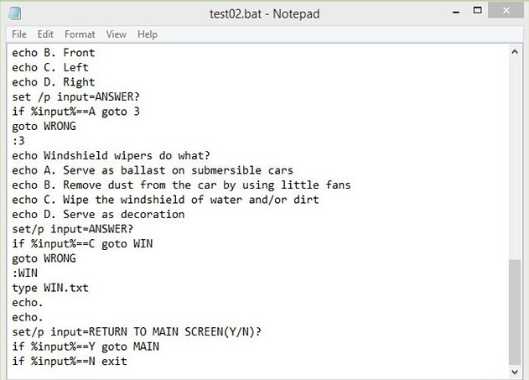The width and height of the screenshot is (529, 380).
Task: Close the test02.bat Notepad window
Action: pyautogui.click(x=506, y=10)
